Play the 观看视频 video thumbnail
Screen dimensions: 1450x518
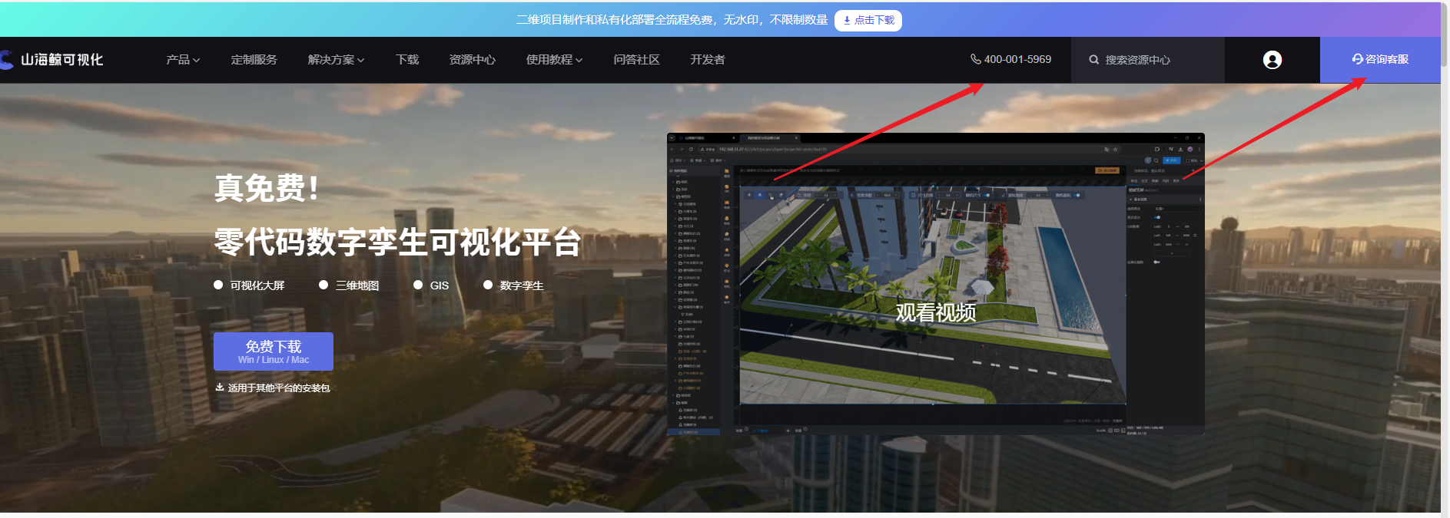click(x=936, y=285)
